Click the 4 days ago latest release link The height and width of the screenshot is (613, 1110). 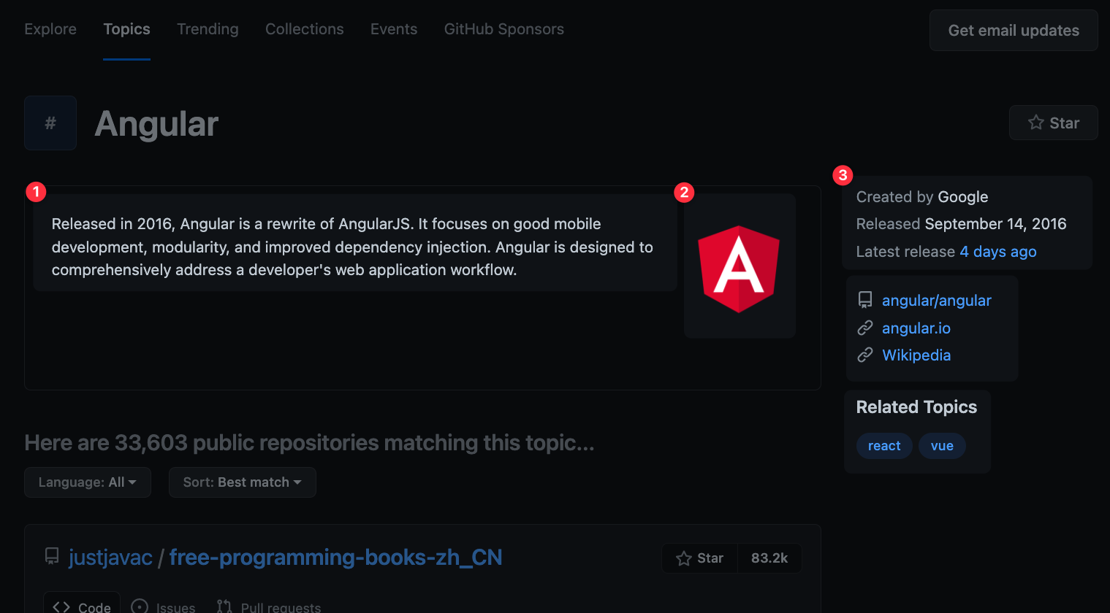[997, 251]
